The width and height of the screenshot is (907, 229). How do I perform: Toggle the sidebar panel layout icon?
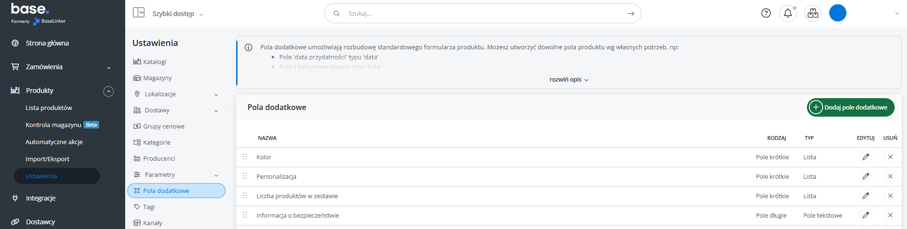coord(138,12)
